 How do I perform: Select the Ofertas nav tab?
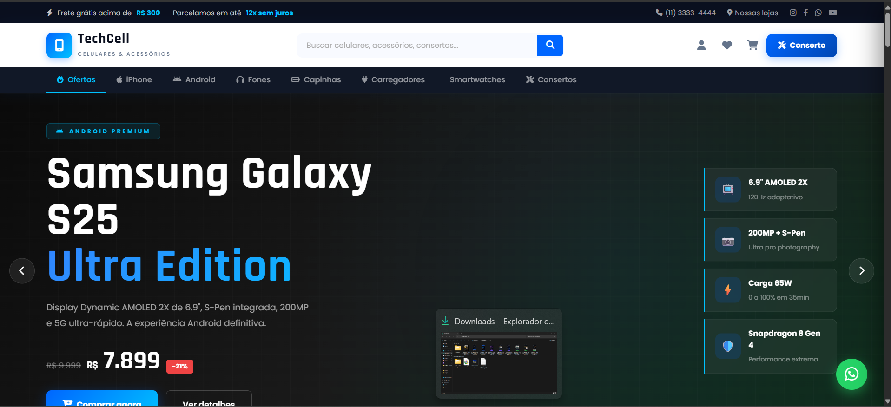point(76,79)
